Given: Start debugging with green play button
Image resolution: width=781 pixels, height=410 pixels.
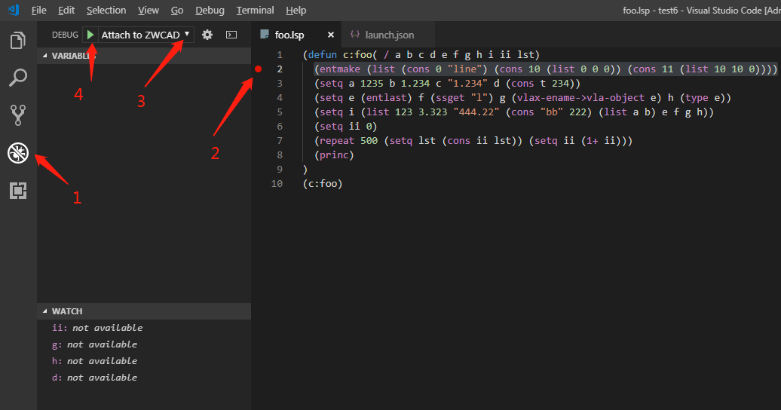Looking at the screenshot, I should click(x=90, y=35).
